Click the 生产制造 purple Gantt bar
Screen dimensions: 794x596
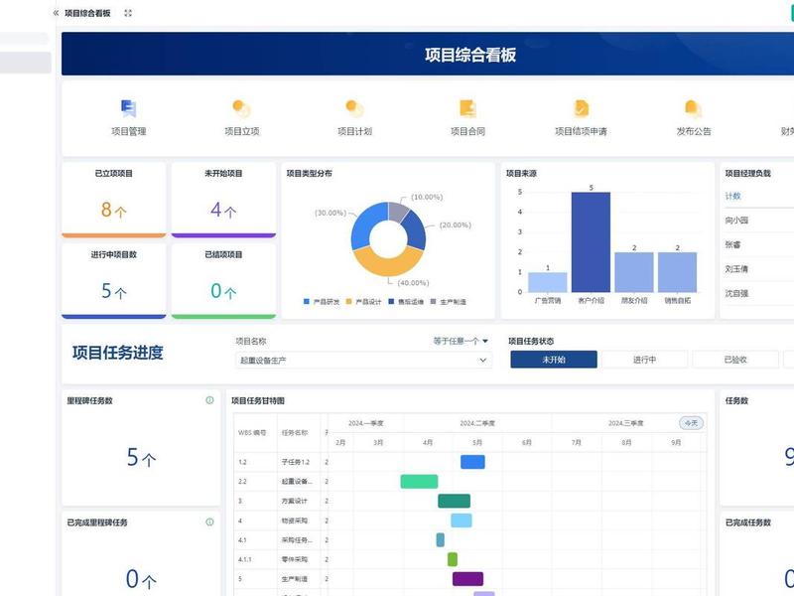point(467,579)
